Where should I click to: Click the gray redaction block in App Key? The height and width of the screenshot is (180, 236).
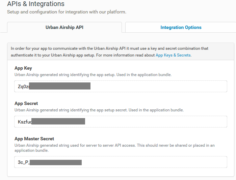(60, 86)
